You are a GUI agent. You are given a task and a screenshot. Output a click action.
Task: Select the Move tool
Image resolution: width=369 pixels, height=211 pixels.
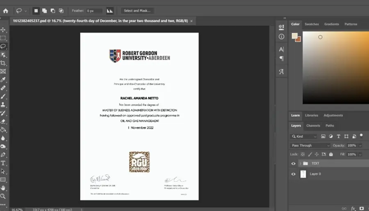pos(3,30)
